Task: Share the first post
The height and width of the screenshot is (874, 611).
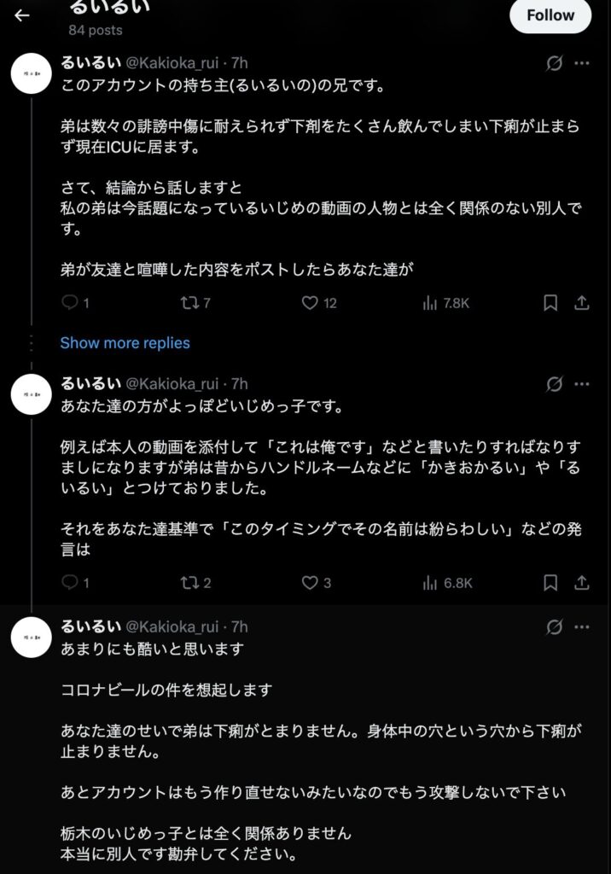Action: [581, 302]
